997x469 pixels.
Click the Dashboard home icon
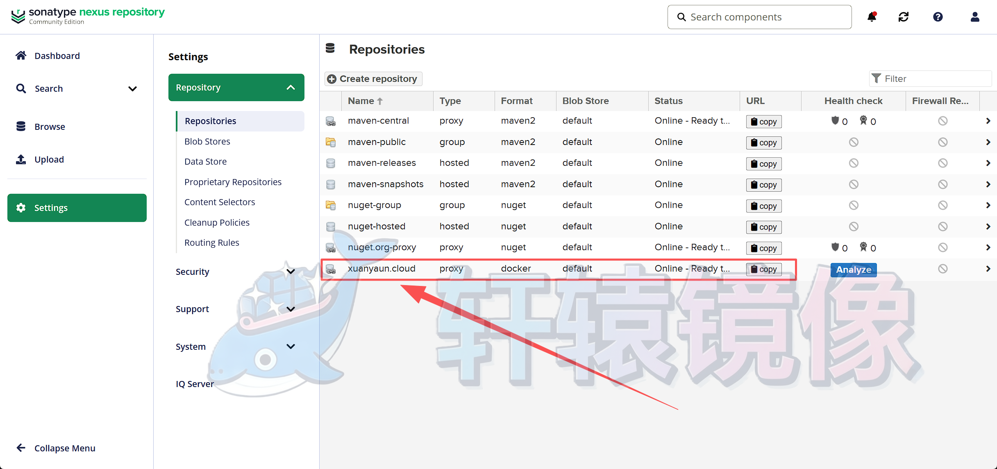(21, 55)
